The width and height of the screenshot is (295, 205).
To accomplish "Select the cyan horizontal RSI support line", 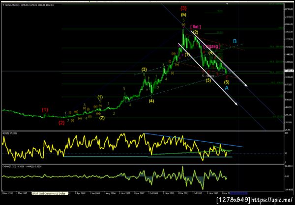I will click(x=147, y=157).
